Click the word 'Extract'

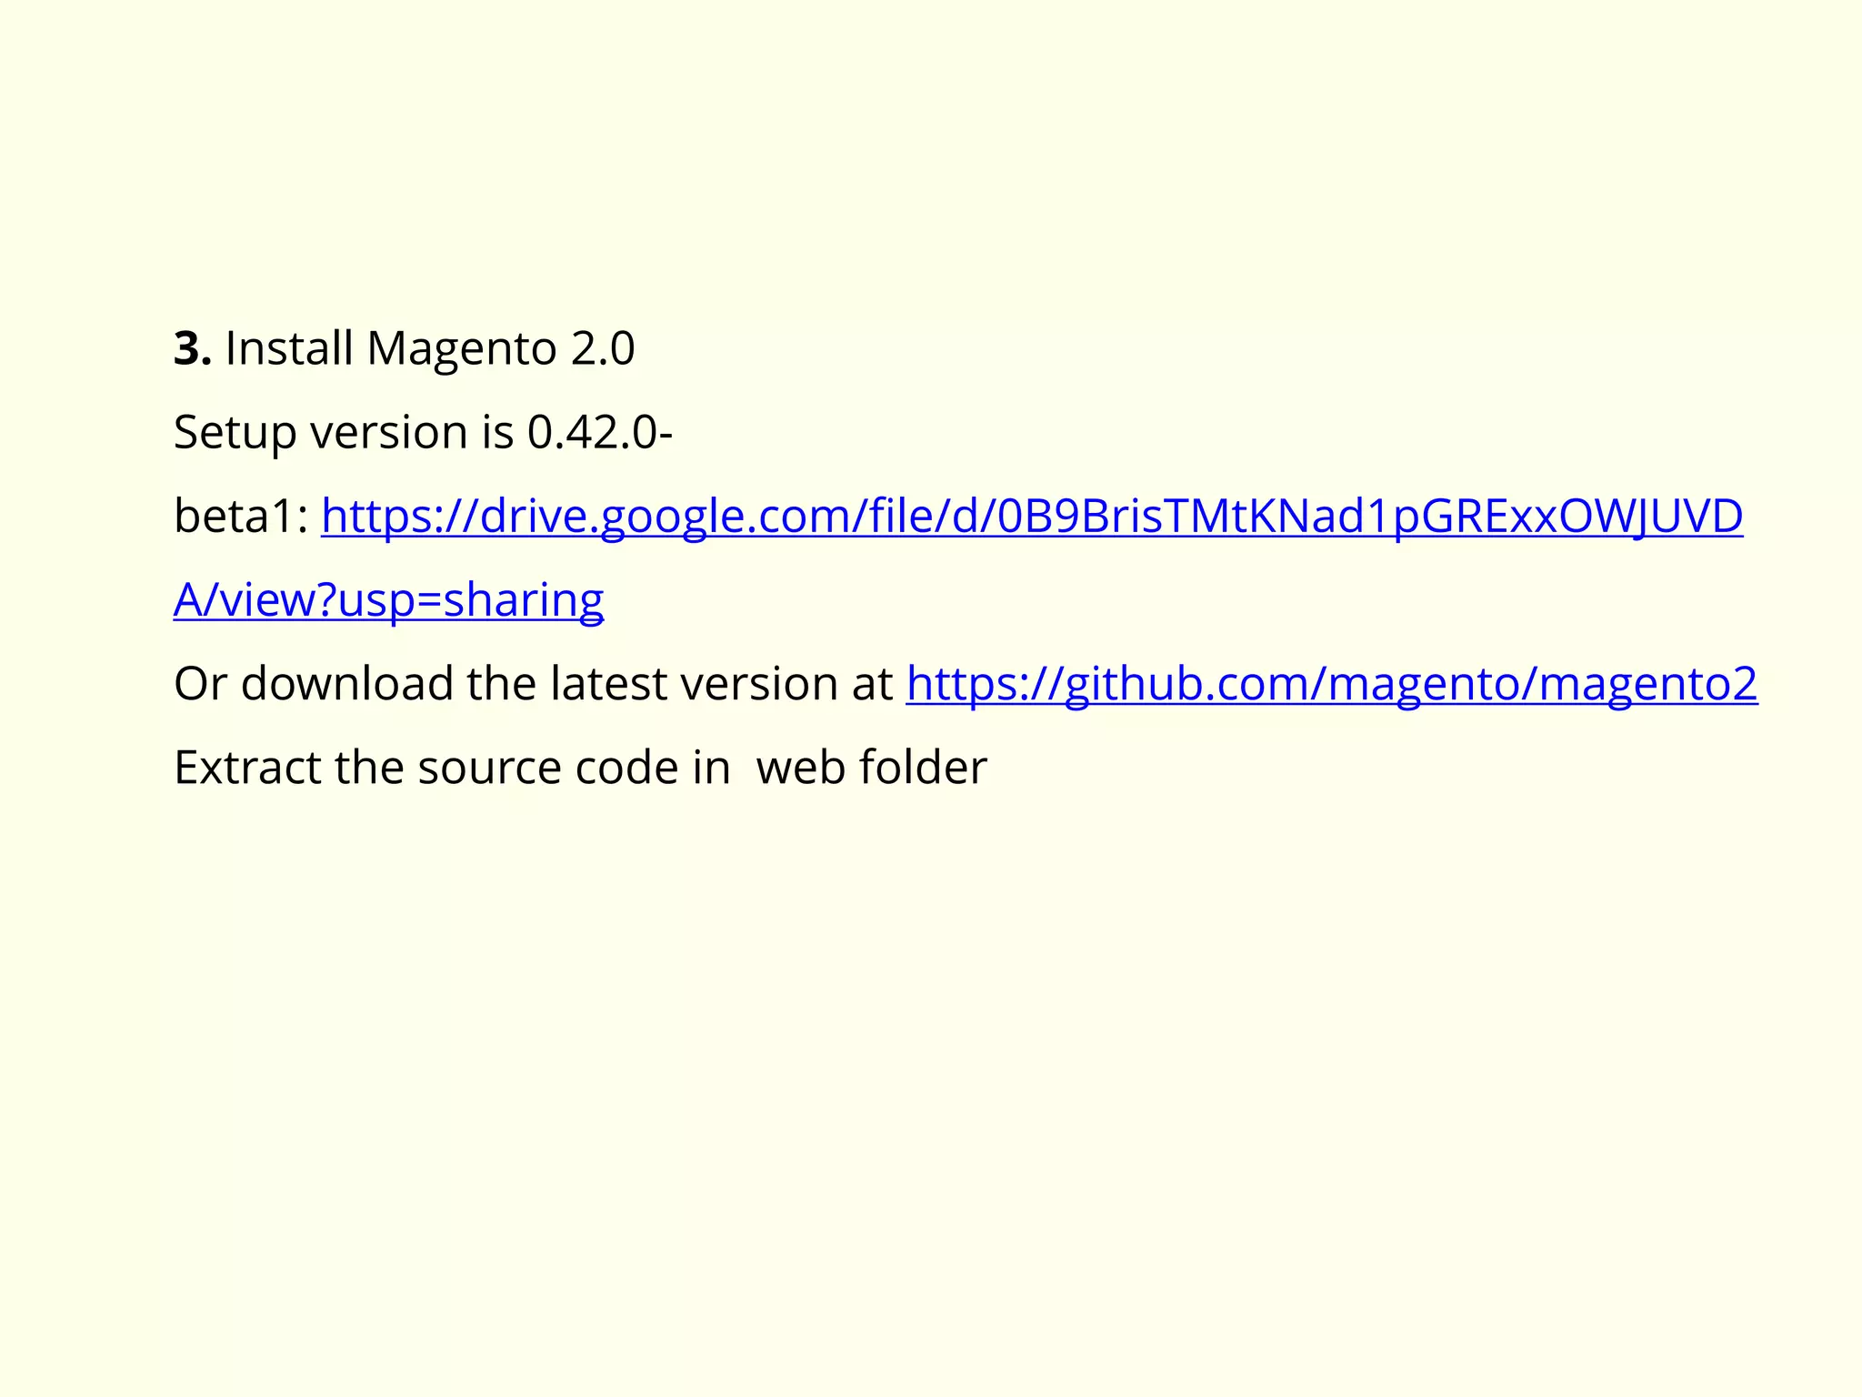(x=247, y=768)
